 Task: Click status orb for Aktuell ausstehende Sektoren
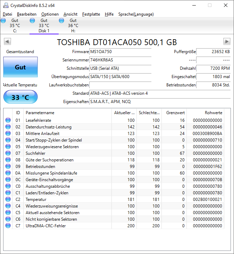(x=8, y=212)
